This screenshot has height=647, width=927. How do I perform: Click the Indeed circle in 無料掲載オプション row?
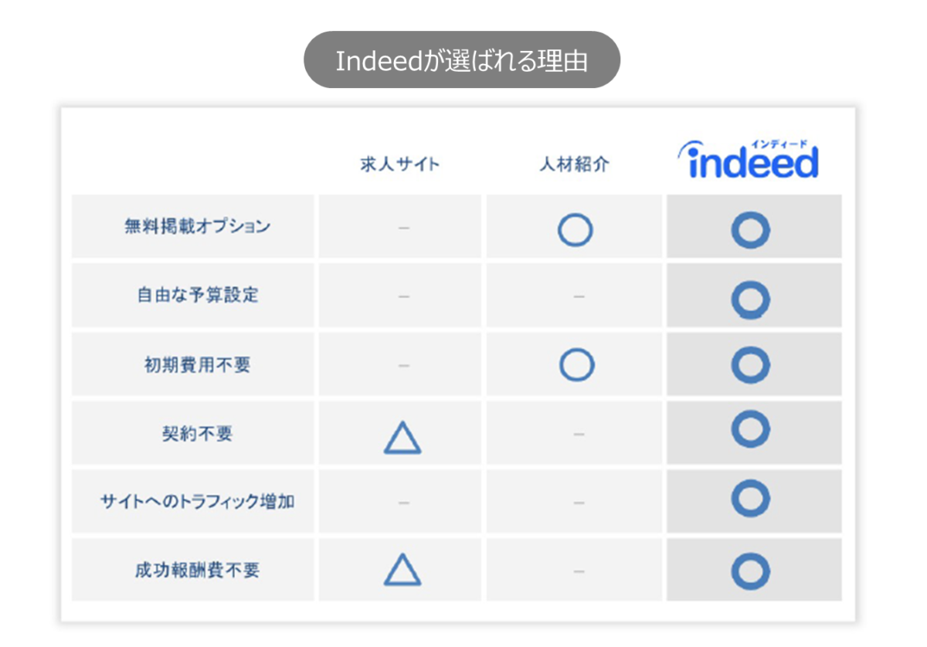pos(750,230)
